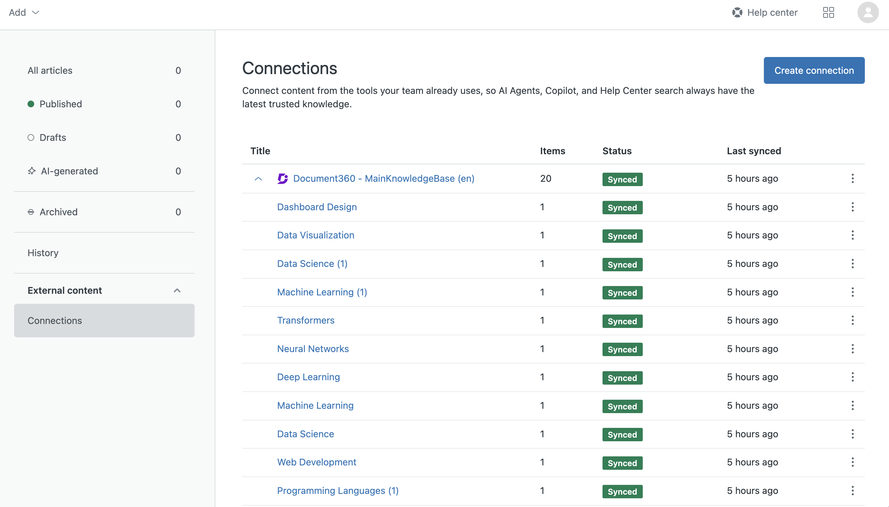This screenshot has width=889, height=507.
Task: Open the products grid icon
Action: point(828,12)
